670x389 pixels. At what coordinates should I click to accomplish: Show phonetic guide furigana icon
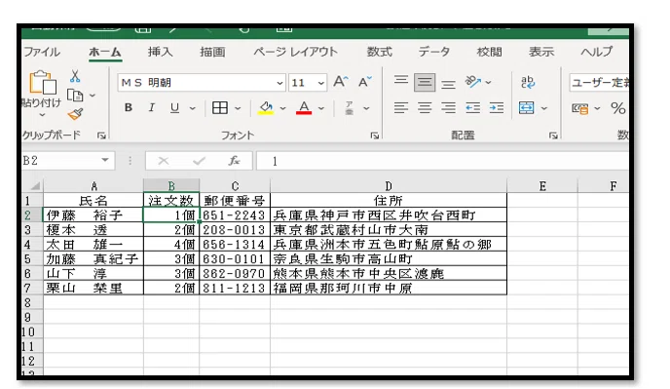350,108
